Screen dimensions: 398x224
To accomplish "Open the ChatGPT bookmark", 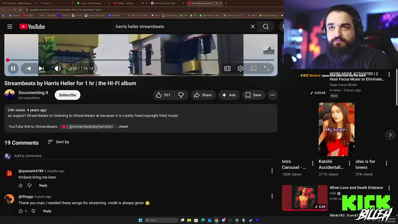I will (x=77, y=16).
